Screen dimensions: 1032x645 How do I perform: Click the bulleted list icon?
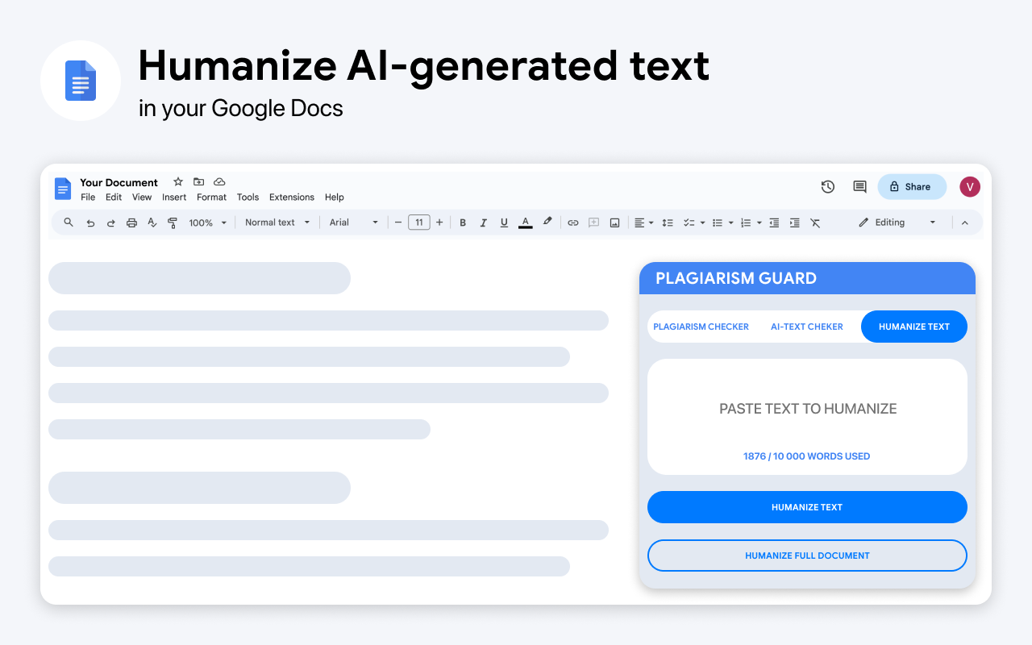click(x=717, y=223)
